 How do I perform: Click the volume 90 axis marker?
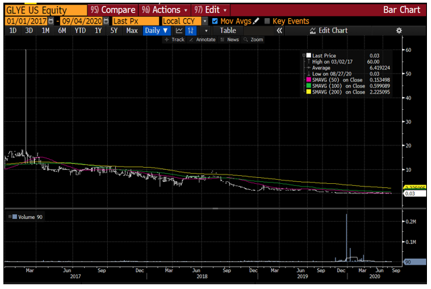click(x=415, y=262)
